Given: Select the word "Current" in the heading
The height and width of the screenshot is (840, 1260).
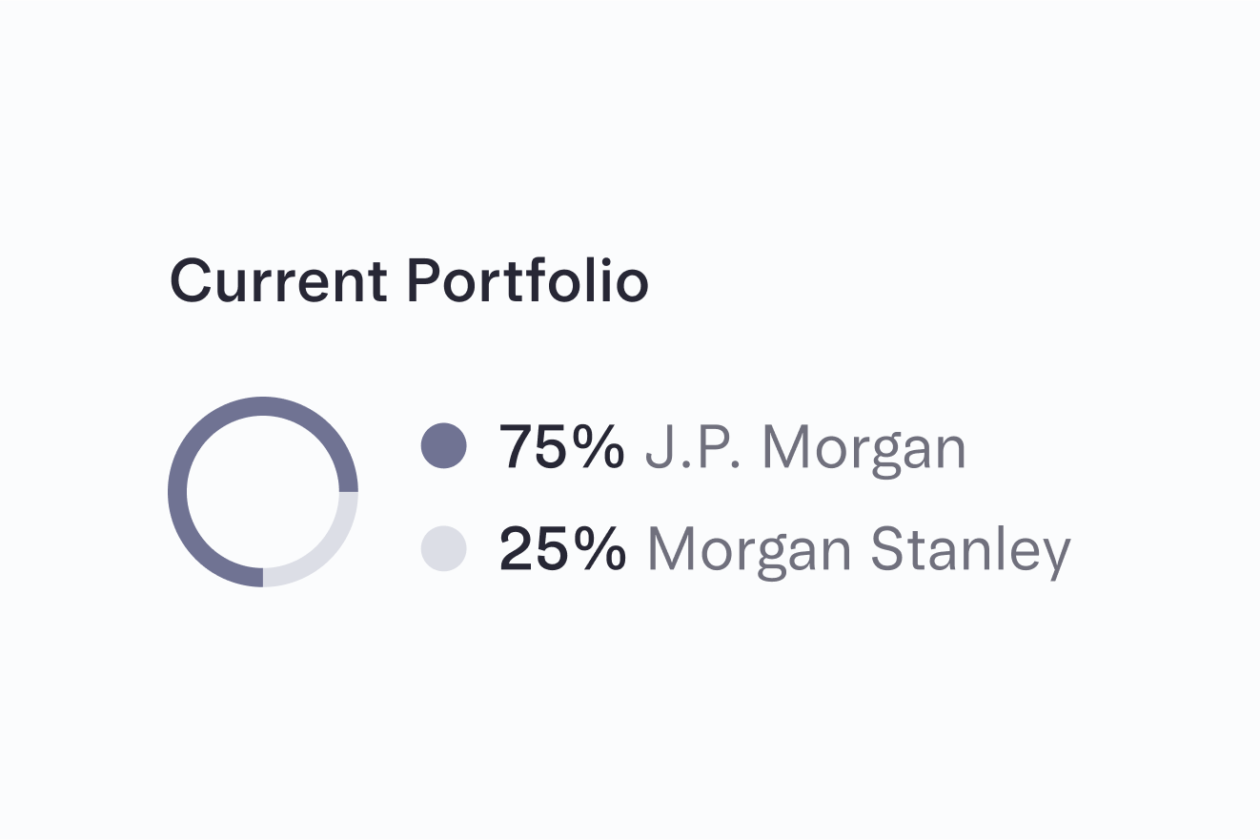Looking at the screenshot, I should pos(278,281).
